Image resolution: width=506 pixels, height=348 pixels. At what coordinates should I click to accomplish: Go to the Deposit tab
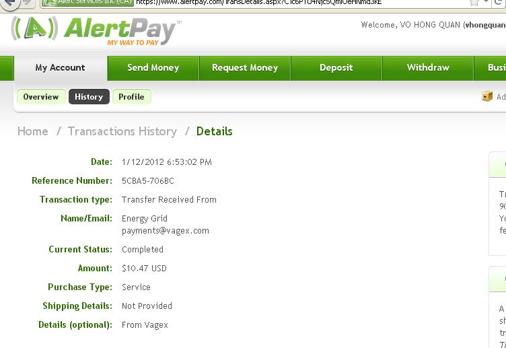point(336,68)
